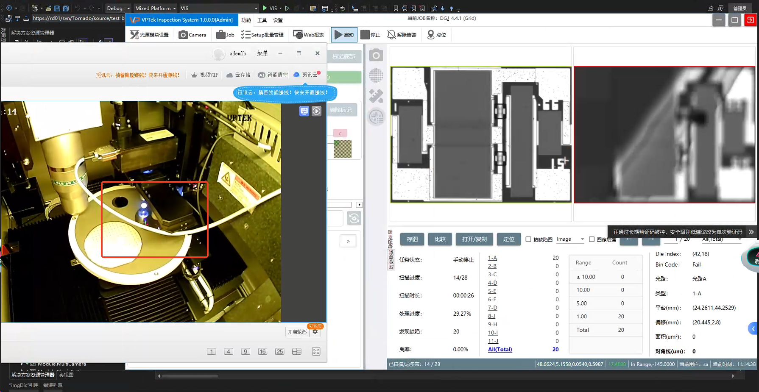Open 视频VIP crown option

tap(204, 75)
